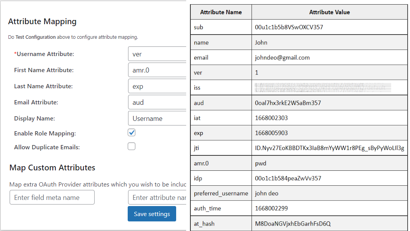Click the Attribute Value column header
The width and height of the screenshot is (410, 231).
point(330,12)
